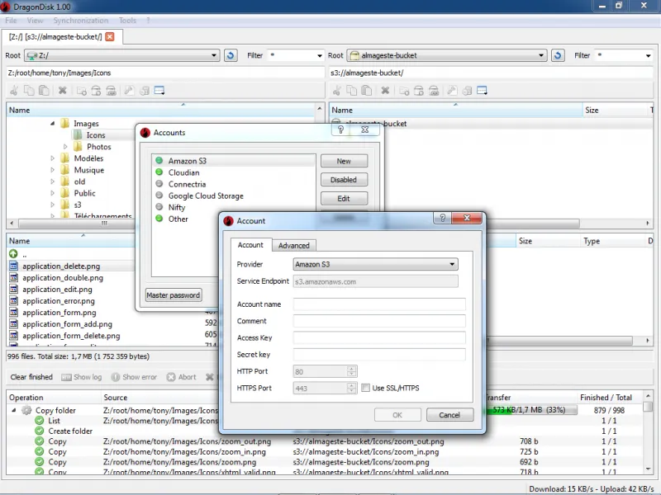This screenshot has height=495, width=661.
Task: Click the Cut icon in left pane toolbar
Action: click(x=14, y=91)
